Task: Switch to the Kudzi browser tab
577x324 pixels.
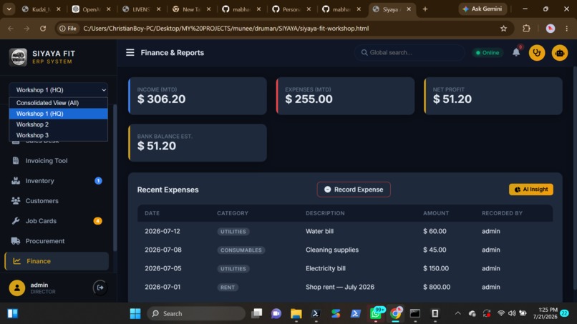Action: pos(42,9)
